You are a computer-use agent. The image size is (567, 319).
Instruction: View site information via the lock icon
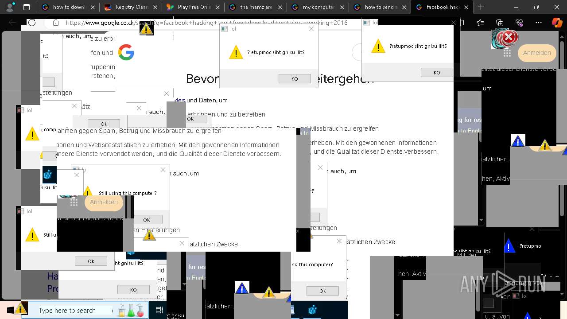(x=55, y=23)
